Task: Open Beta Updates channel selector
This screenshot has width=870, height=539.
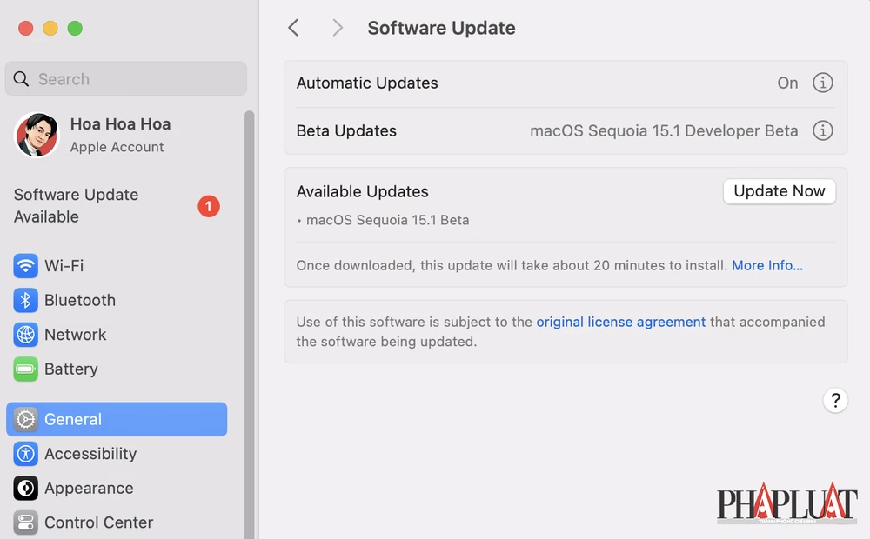Action: click(x=664, y=130)
